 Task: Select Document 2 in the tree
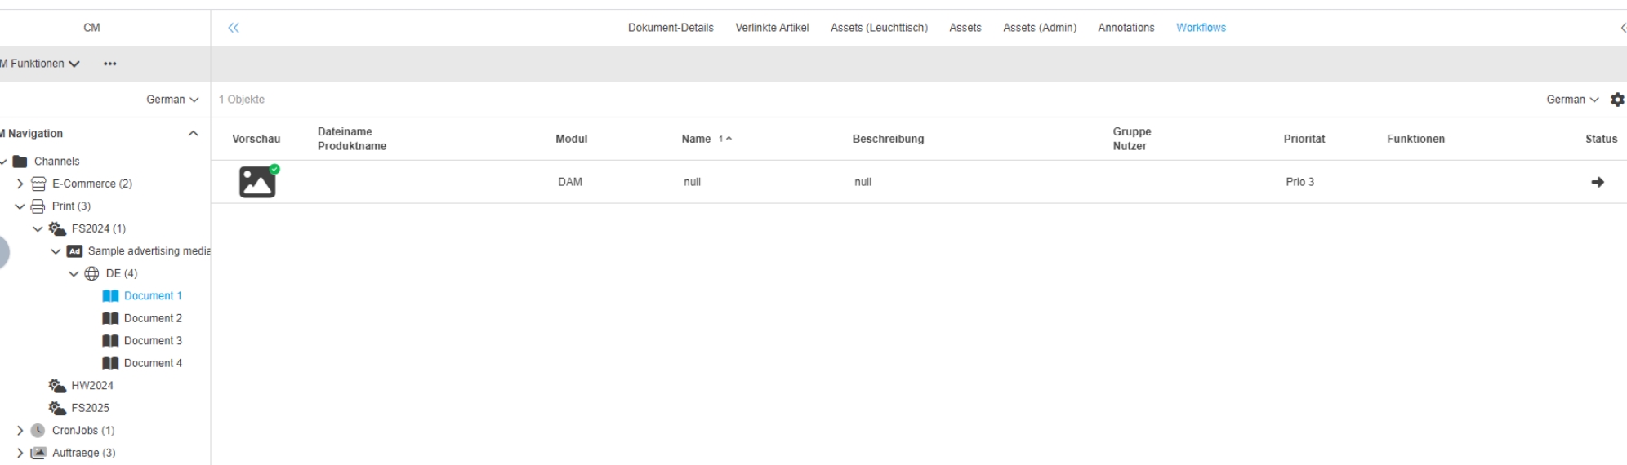pyautogui.click(x=153, y=318)
